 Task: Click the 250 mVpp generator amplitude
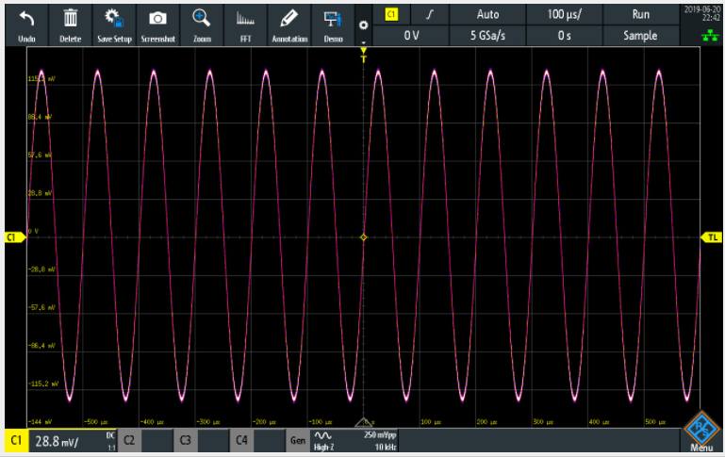pyautogui.click(x=380, y=435)
